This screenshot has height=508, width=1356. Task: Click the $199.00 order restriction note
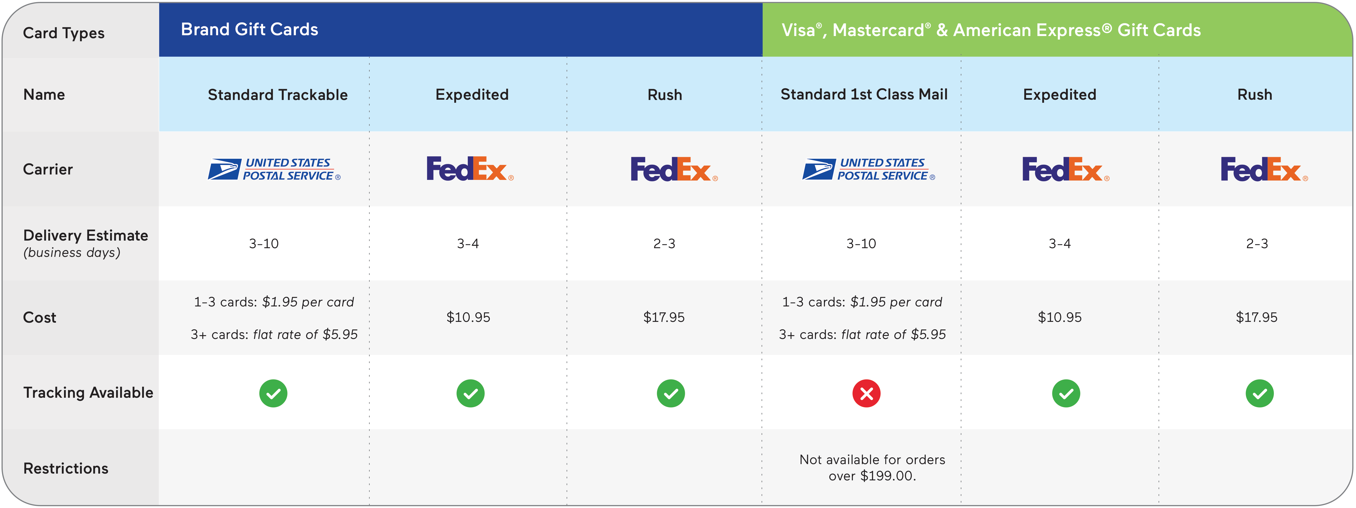(x=872, y=468)
